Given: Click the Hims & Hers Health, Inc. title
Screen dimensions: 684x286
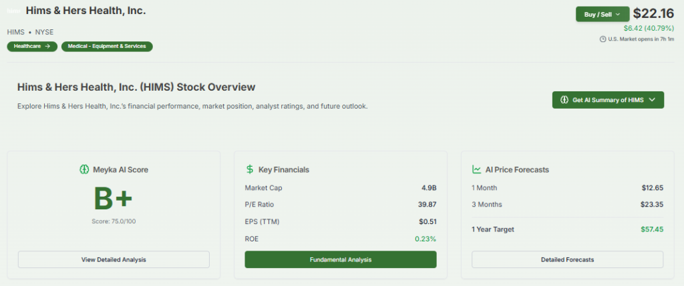Looking at the screenshot, I should 86,11.
